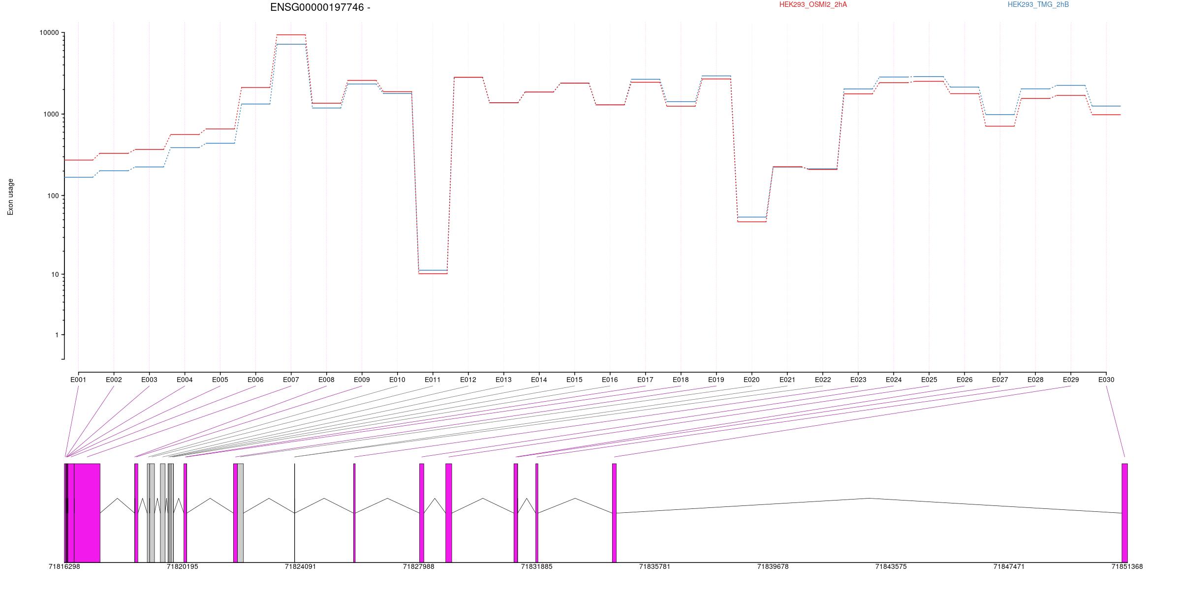Click exon label E023
1181x590 pixels.
pos(858,380)
